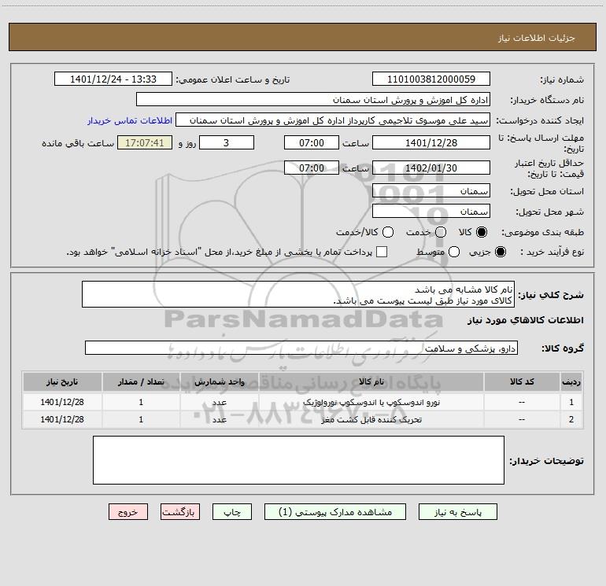Click the بازگشت back button
This screenshot has height=586, width=606.
pos(180,512)
